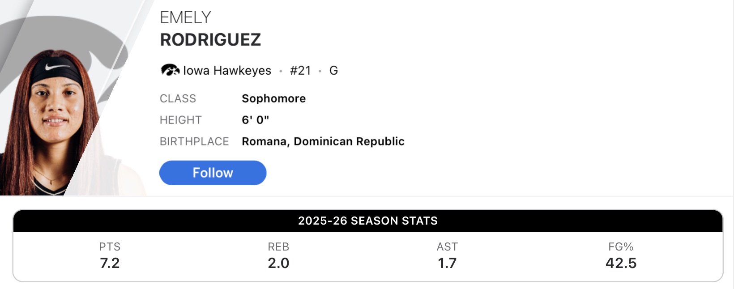The image size is (734, 289).
Task: Click the EMELY first name text
Action: click(185, 17)
